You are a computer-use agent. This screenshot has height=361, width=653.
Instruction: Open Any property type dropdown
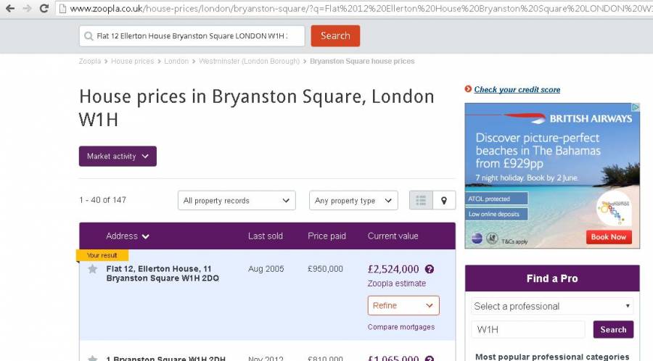click(353, 201)
